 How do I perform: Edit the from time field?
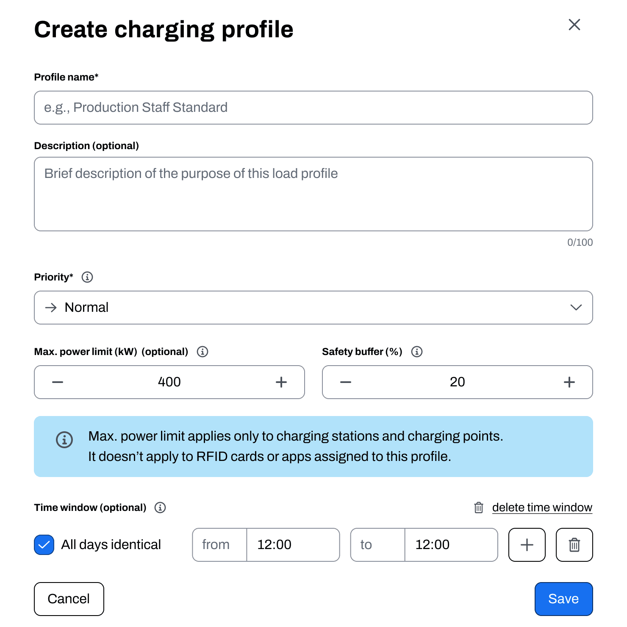coord(293,545)
